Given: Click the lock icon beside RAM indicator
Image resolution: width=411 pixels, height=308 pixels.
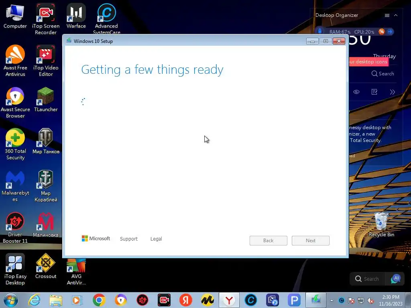Looking at the screenshot, I should 320,31.
